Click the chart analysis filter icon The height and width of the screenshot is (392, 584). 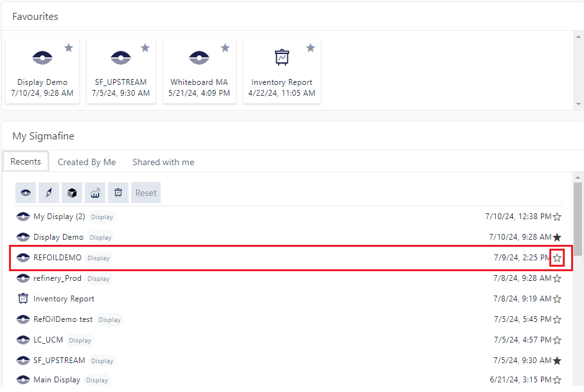[95, 193]
